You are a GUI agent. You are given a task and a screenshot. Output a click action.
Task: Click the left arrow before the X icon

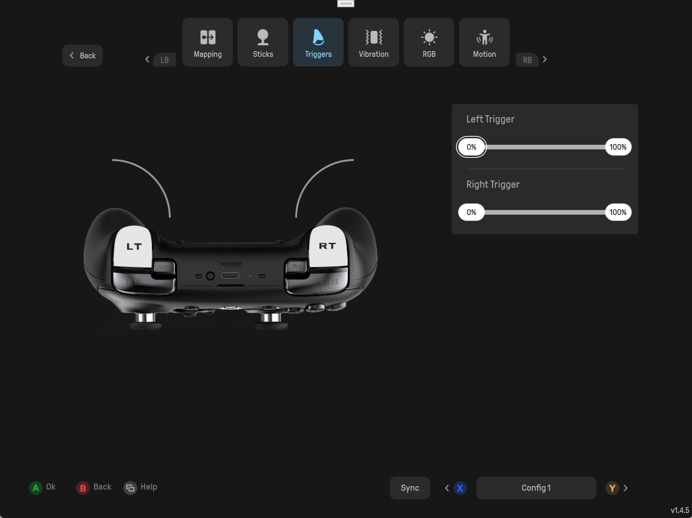coord(447,488)
